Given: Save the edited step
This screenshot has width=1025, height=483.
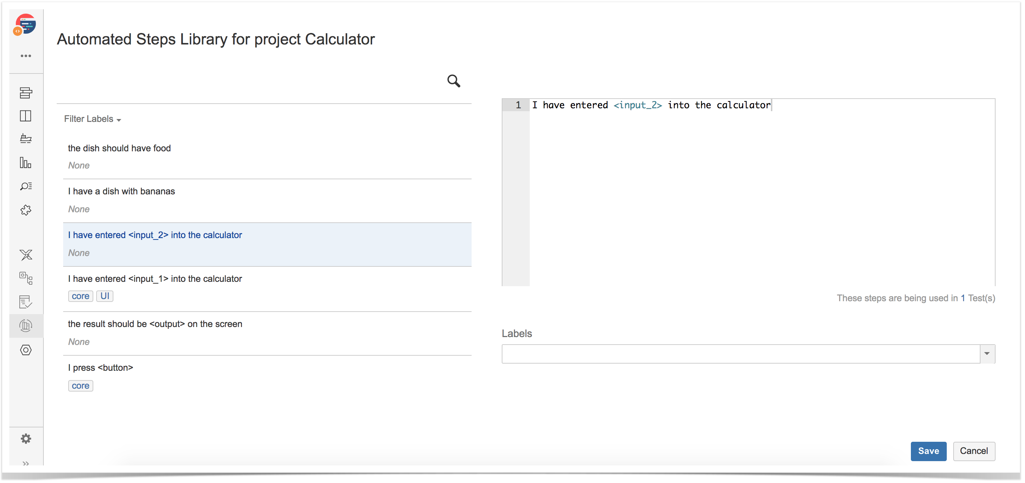Looking at the screenshot, I should pyautogui.click(x=928, y=451).
